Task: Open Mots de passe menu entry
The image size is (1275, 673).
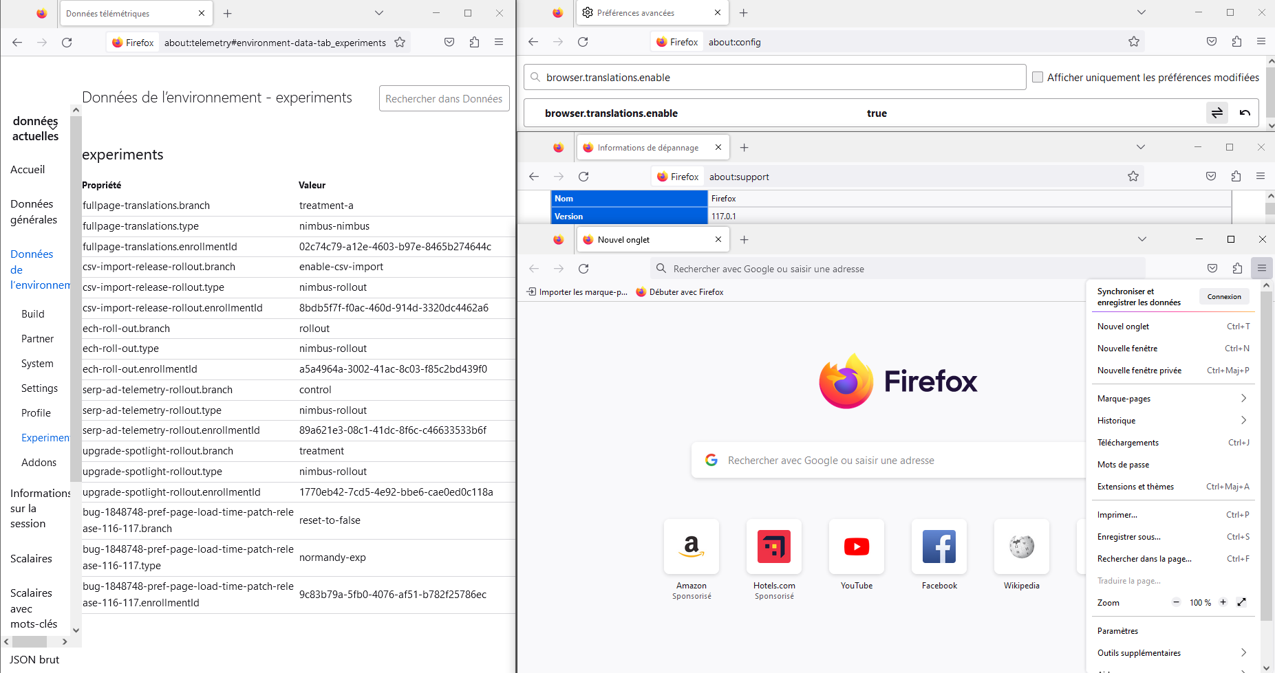Action: [1172, 465]
